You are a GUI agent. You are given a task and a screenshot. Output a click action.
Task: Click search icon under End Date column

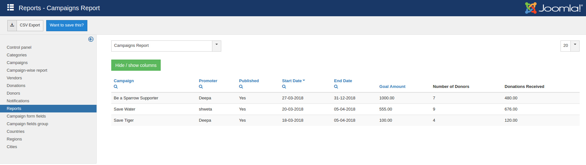tap(336, 87)
